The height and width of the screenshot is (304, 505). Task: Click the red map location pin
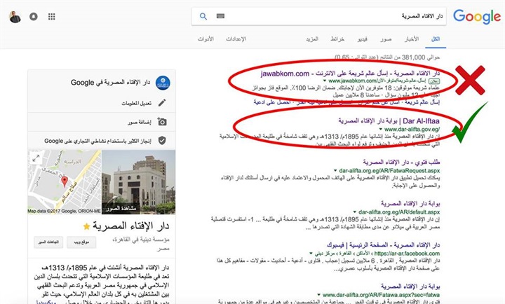click(x=65, y=181)
